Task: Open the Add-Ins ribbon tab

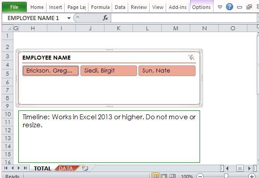Action: point(178,7)
